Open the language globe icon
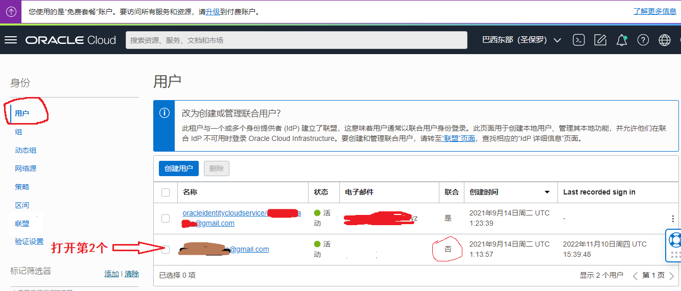The width and height of the screenshot is (681, 291). click(x=665, y=40)
